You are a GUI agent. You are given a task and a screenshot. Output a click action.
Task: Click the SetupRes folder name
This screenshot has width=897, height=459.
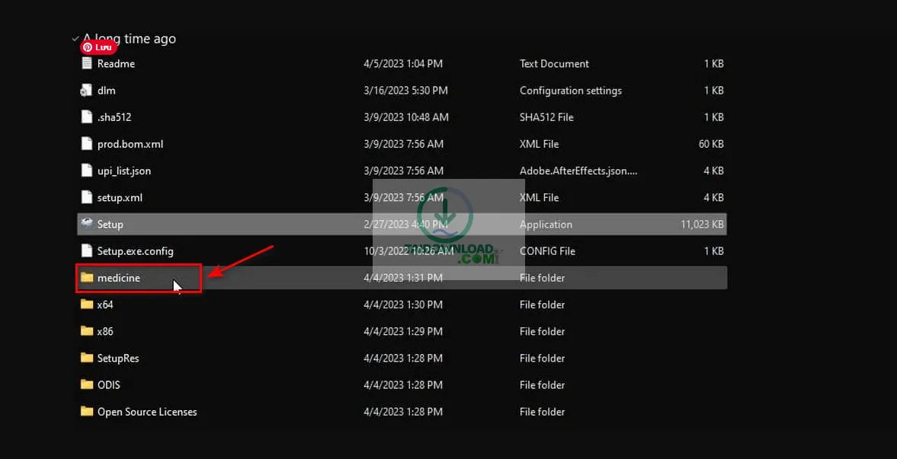click(118, 359)
